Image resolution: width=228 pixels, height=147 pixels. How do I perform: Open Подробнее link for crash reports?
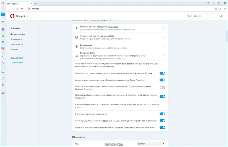point(141,80)
